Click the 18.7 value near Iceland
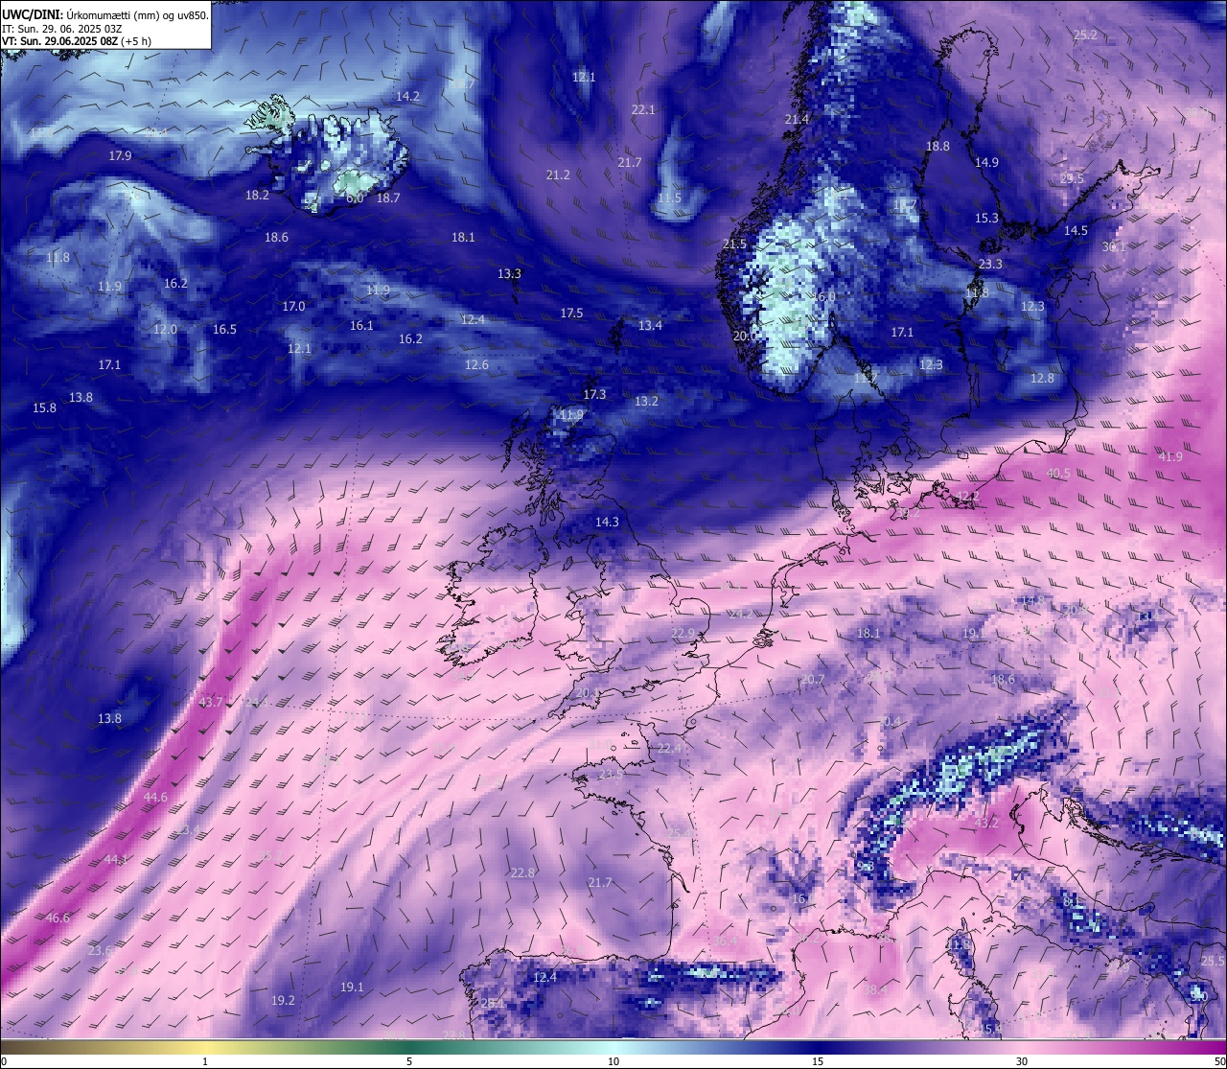This screenshot has width=1227, height=1069. pyautogui.click(x=388, y=198)
